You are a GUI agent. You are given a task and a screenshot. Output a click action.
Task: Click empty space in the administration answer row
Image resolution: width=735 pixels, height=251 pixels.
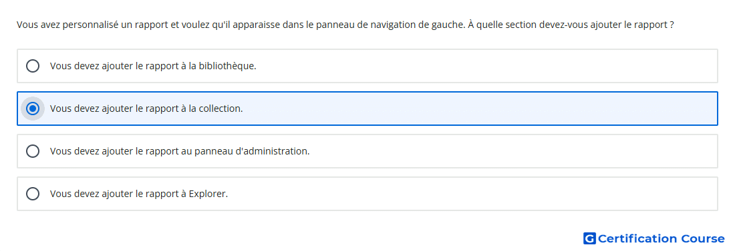513,151
